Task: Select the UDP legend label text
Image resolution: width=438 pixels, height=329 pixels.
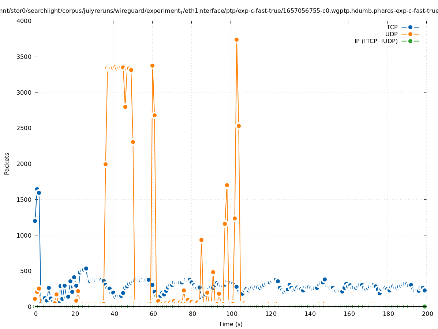Action: coord(391,34)
